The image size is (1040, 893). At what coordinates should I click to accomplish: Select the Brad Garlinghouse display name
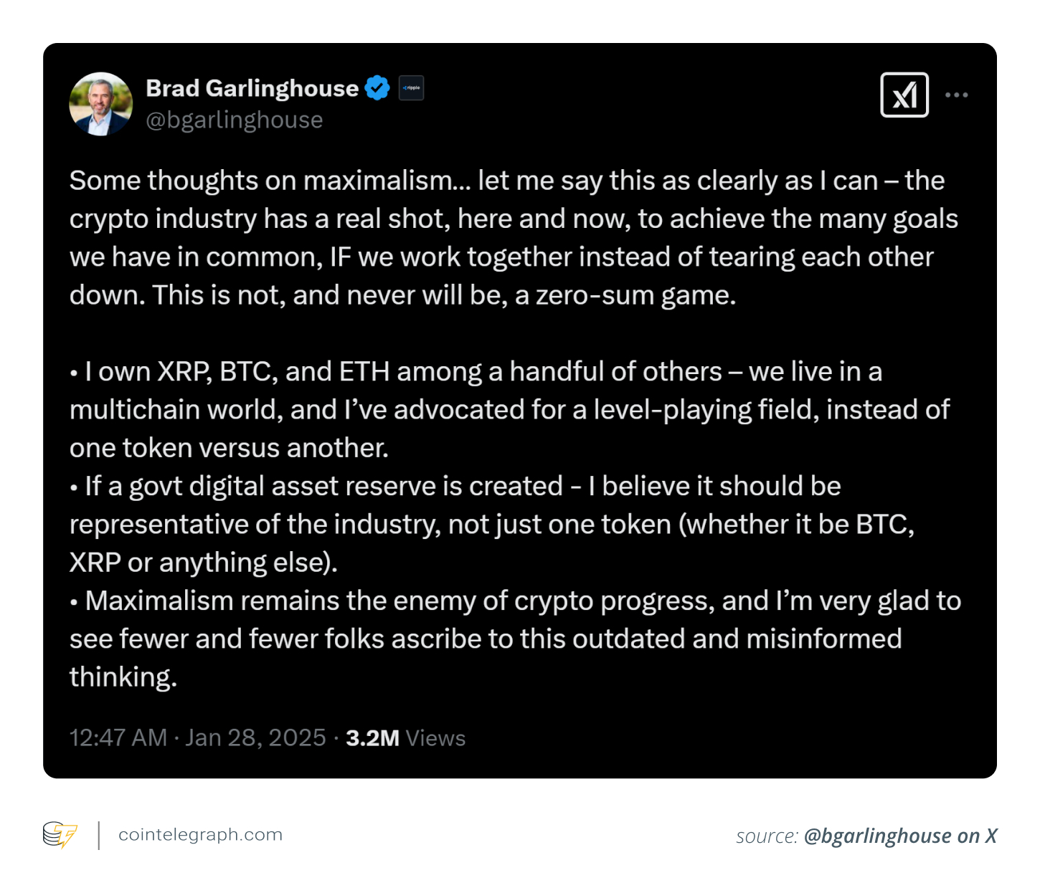(x=252, y=87)
